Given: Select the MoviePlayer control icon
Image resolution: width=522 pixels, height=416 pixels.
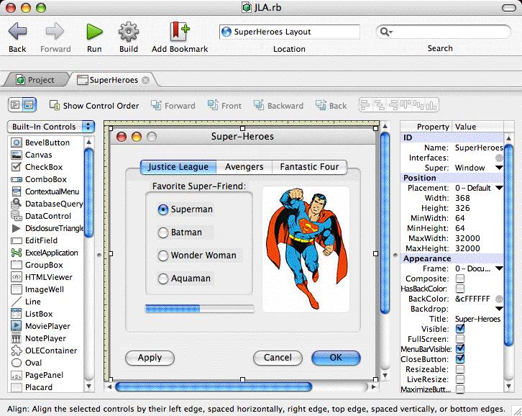Looking at the screenshot, I should [x=16, y=326].
